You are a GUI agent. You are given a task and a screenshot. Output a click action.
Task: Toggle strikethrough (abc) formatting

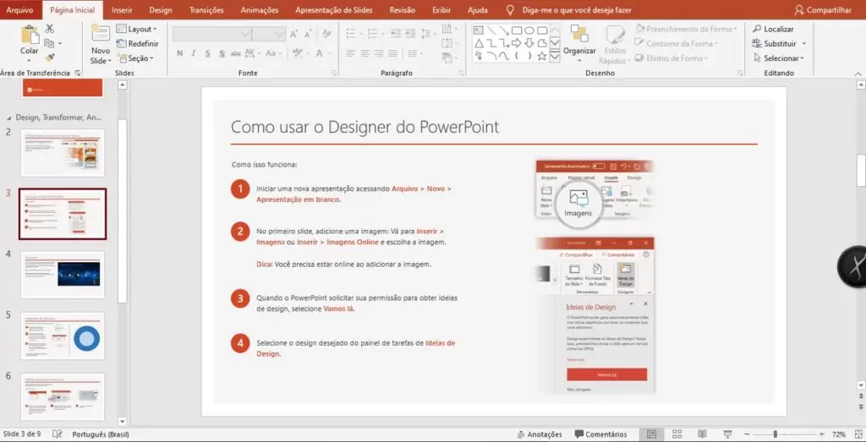pyautogui.click(x=236, y=53)
